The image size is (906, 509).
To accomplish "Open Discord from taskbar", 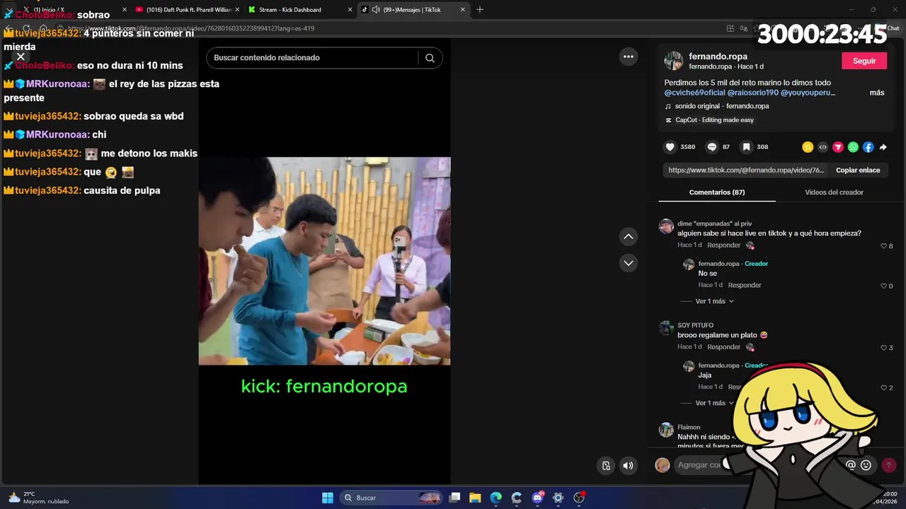I will 537,498.
